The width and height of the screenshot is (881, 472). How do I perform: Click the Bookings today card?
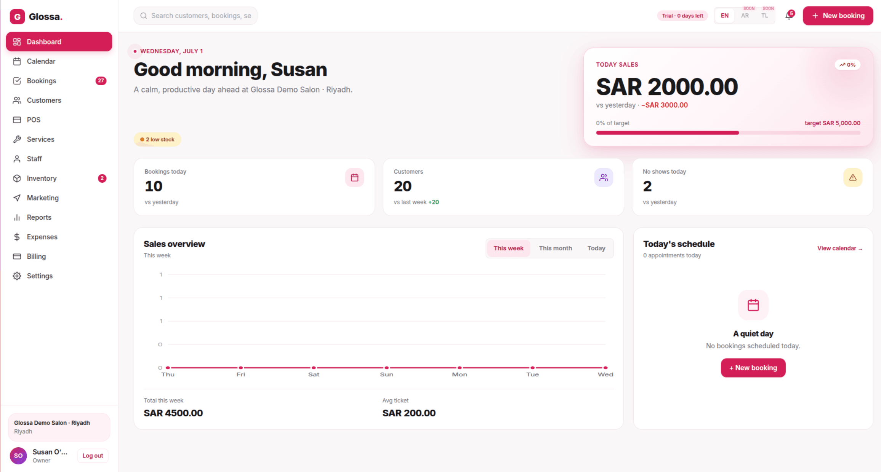(254, 187)
